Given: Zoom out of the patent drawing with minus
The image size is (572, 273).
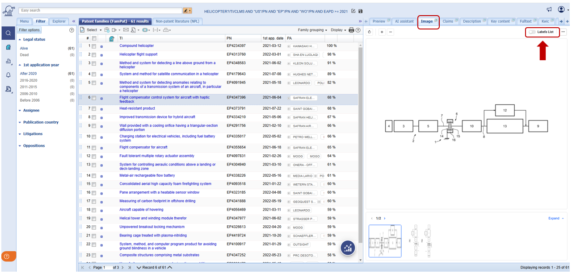Looking at the screenshot, I should 390,32.
